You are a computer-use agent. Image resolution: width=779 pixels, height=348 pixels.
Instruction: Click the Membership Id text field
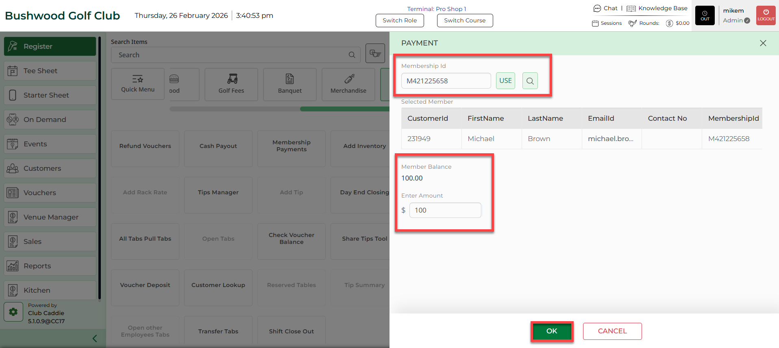(x=446, y=81)
